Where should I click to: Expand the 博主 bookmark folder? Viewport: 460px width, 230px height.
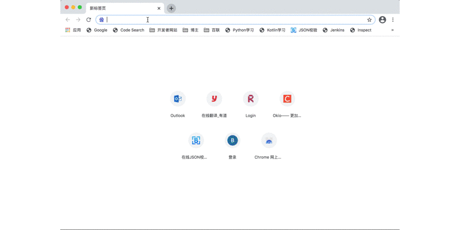(x=191, y=30)
